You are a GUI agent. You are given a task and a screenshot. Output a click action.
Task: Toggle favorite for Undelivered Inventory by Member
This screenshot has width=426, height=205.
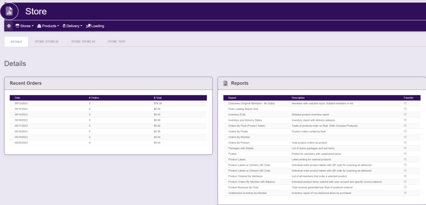click(x=405, y=193)
